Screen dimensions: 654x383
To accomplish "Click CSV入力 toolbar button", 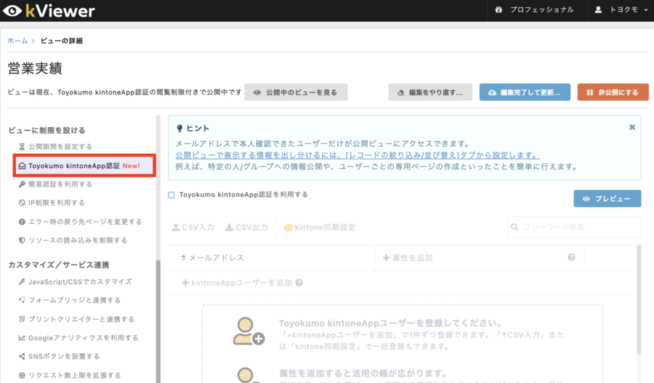I will point(193,227).
